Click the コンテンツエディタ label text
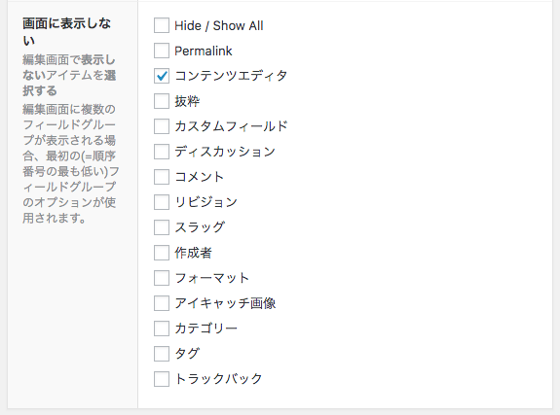This screenshot has height=415, width=560. click(x=231, y=76)
